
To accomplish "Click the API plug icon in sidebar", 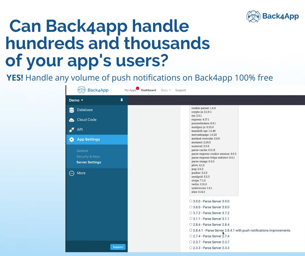I will click(72, 130).
